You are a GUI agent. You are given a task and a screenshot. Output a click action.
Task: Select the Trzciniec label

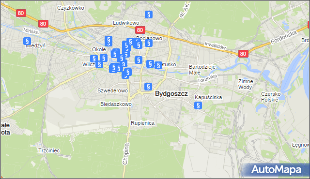coord(49,150)
